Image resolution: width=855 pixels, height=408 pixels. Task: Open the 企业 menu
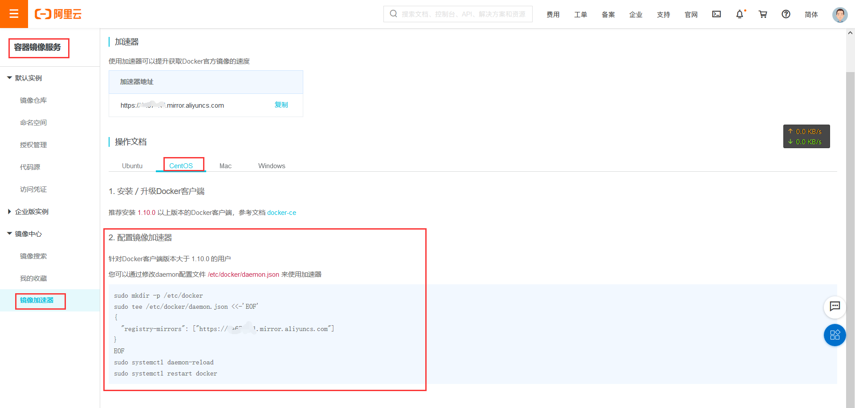pyautogui.click(x=636, y=15)
